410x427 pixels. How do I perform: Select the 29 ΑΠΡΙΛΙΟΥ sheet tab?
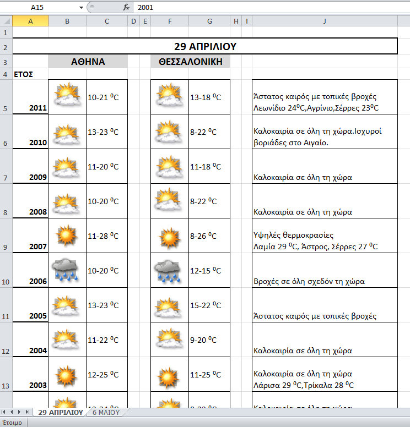coord(60,412)
